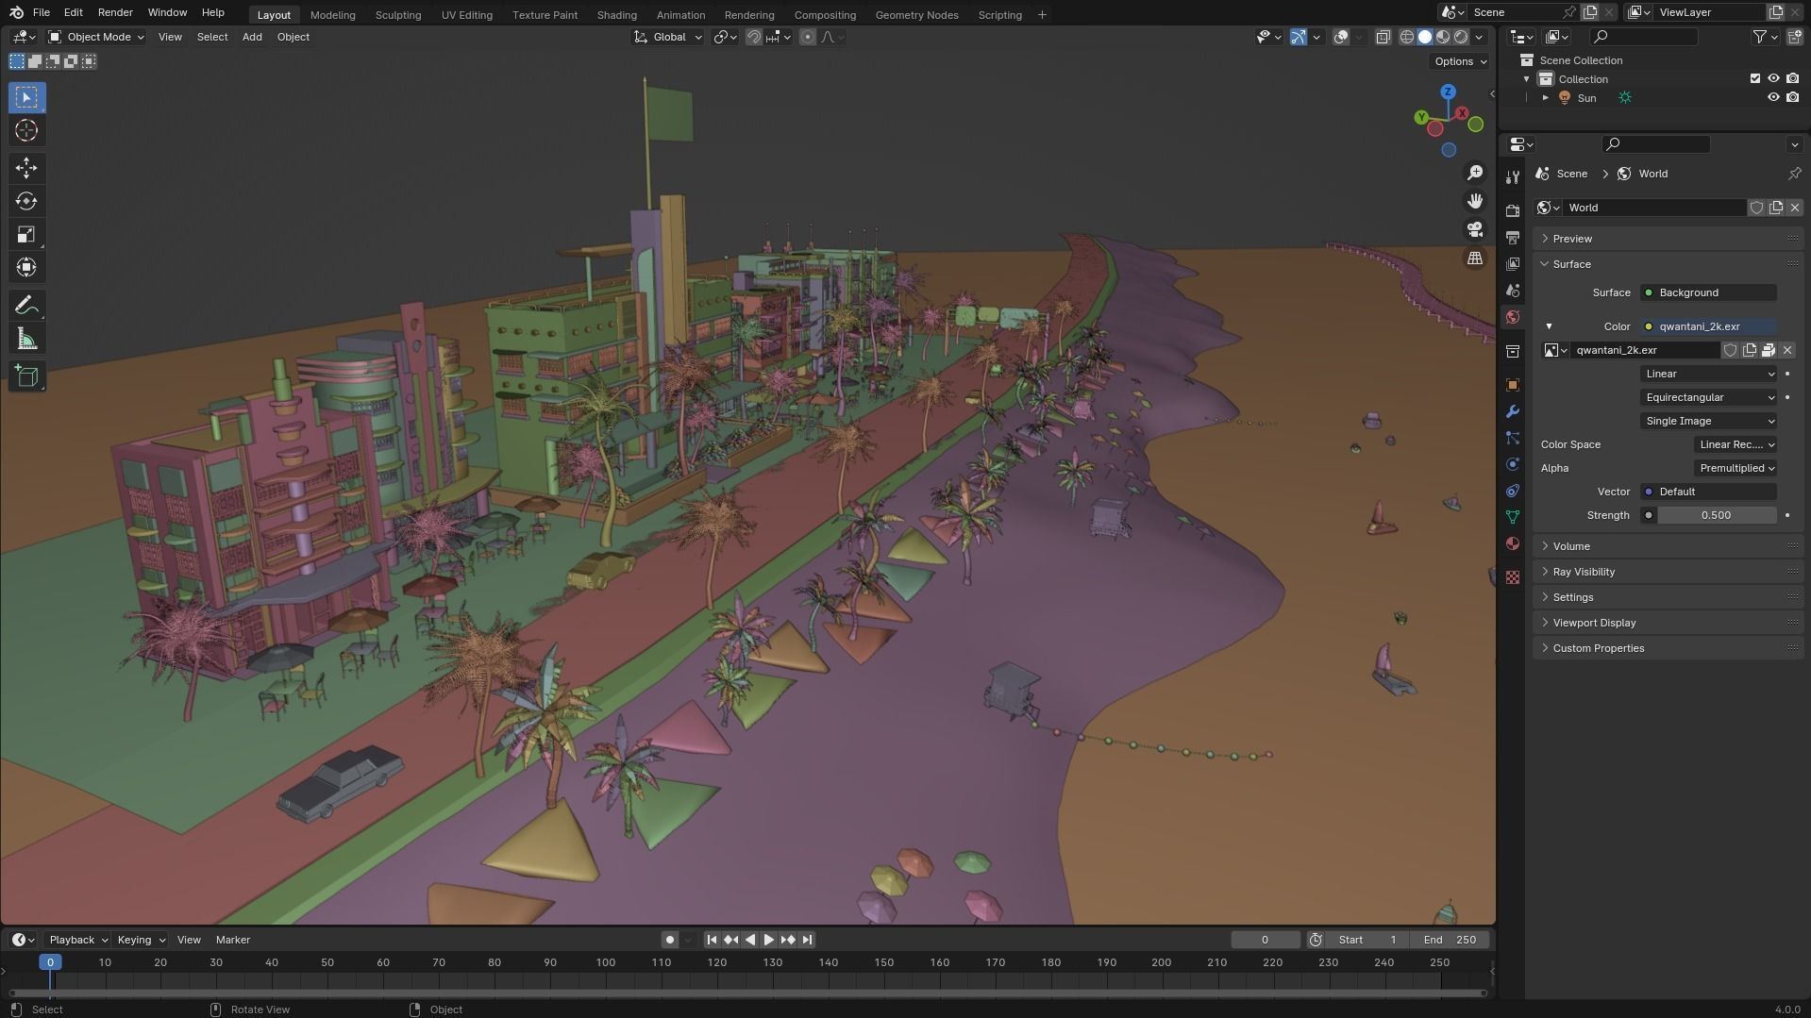This screenshot has height=1018, width=1811.
Task: Play the animation forward
Action: click(768, 940)
